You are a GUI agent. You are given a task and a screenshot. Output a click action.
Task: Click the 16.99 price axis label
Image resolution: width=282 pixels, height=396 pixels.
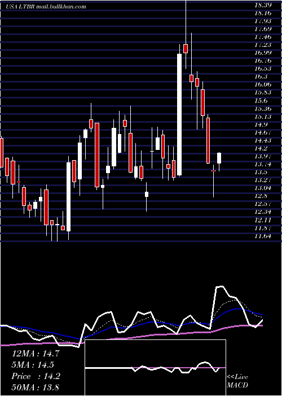[263, 53]
